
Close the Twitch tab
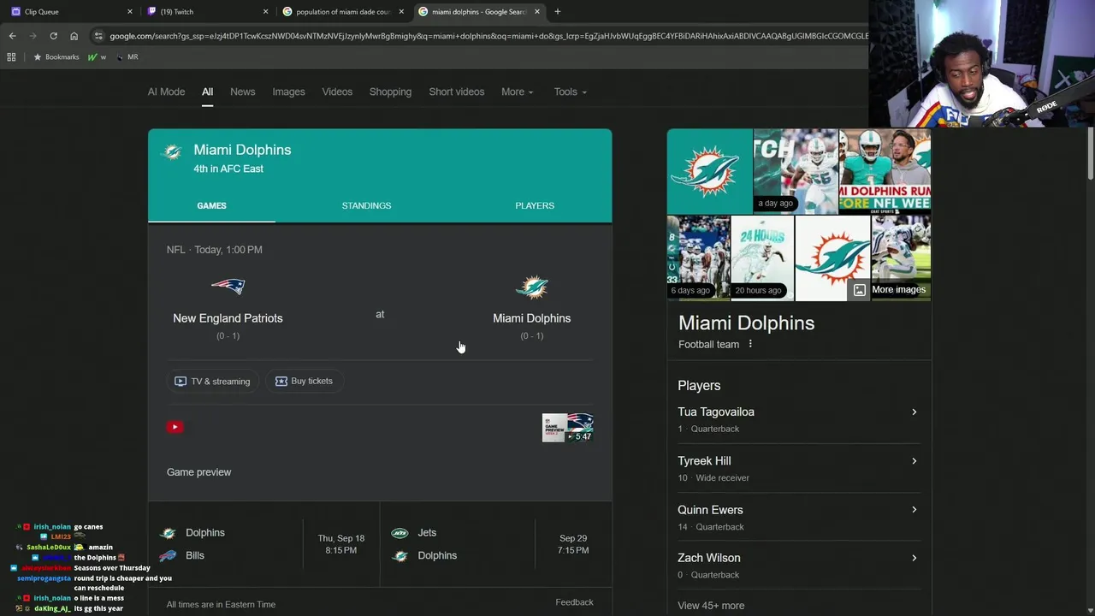point(266,12)
